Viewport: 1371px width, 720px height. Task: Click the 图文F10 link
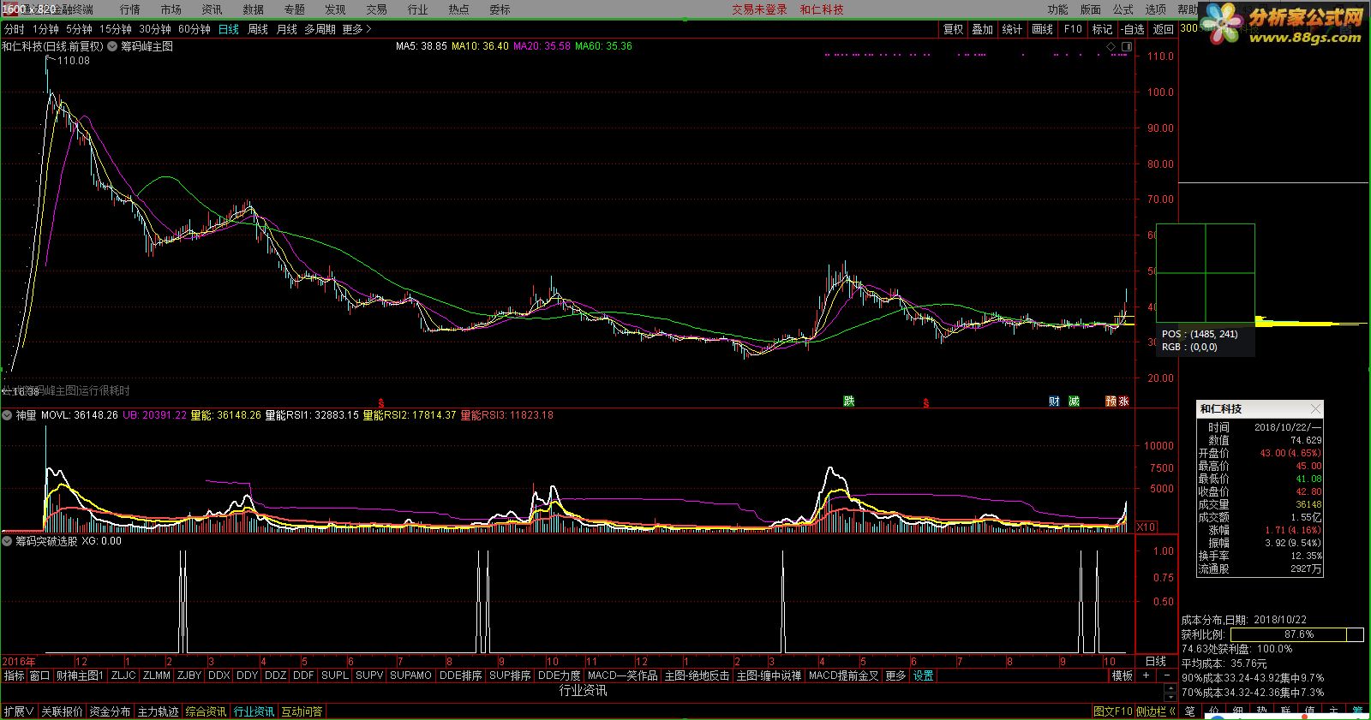[x=1113, y=711]
